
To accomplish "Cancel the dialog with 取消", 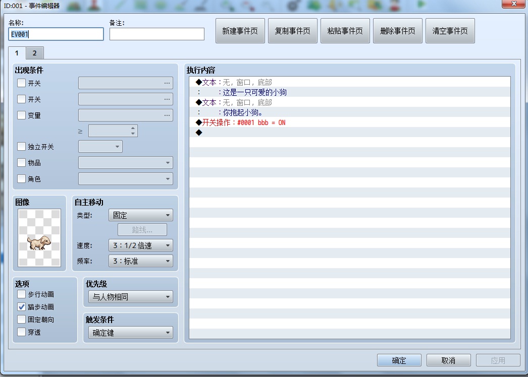I will click(x=449, y=360).
